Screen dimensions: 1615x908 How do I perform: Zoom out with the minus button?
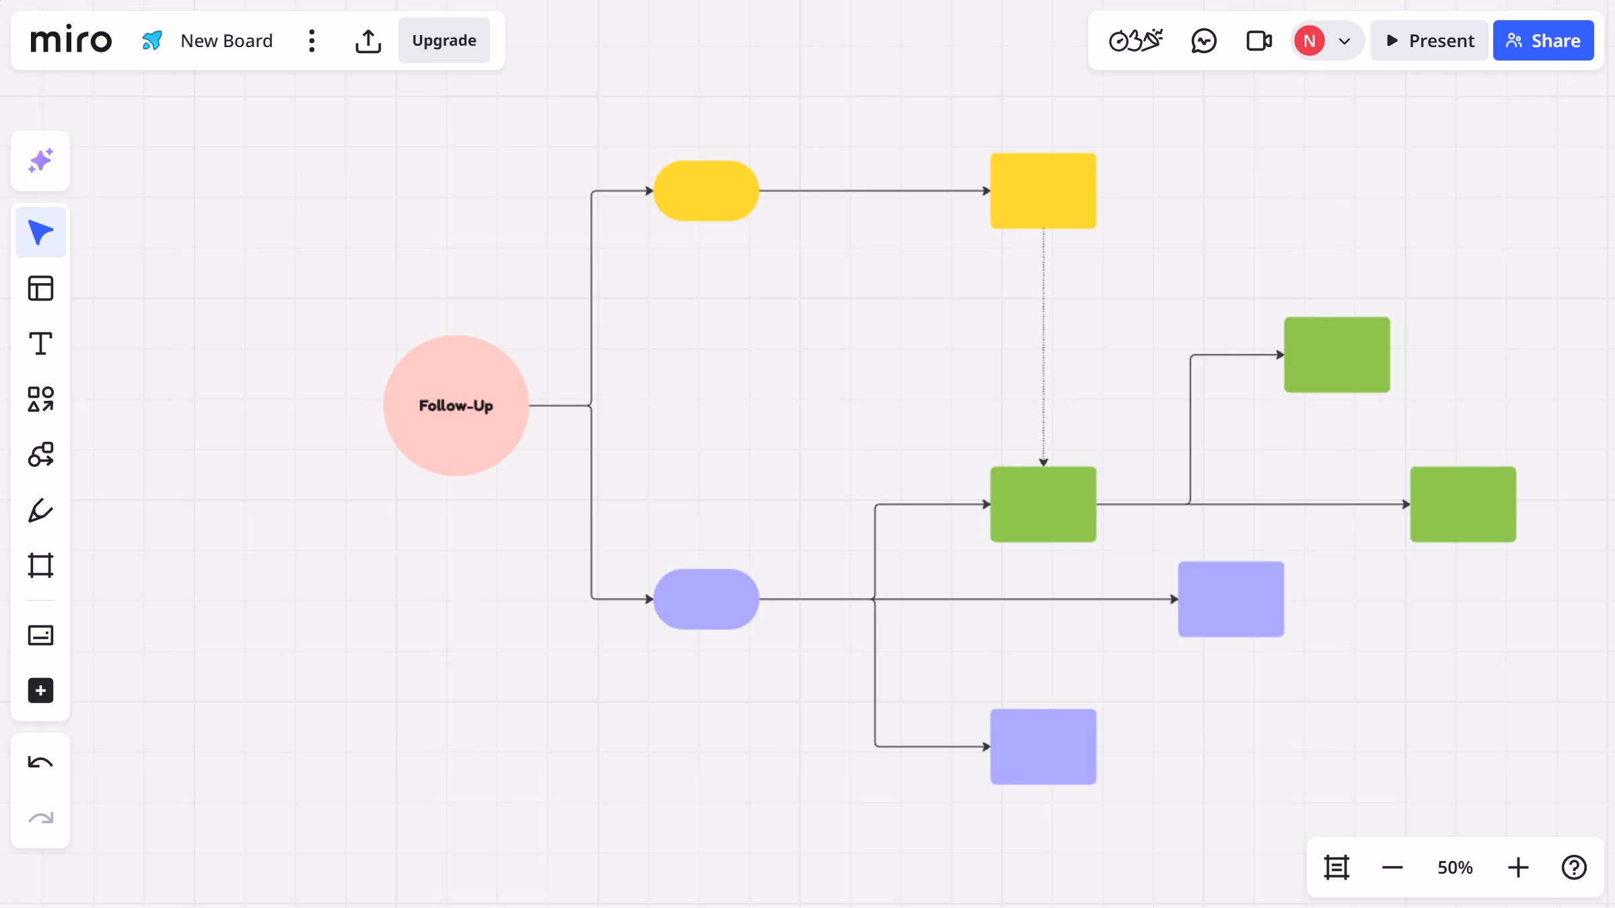[x=1392, y=868]
